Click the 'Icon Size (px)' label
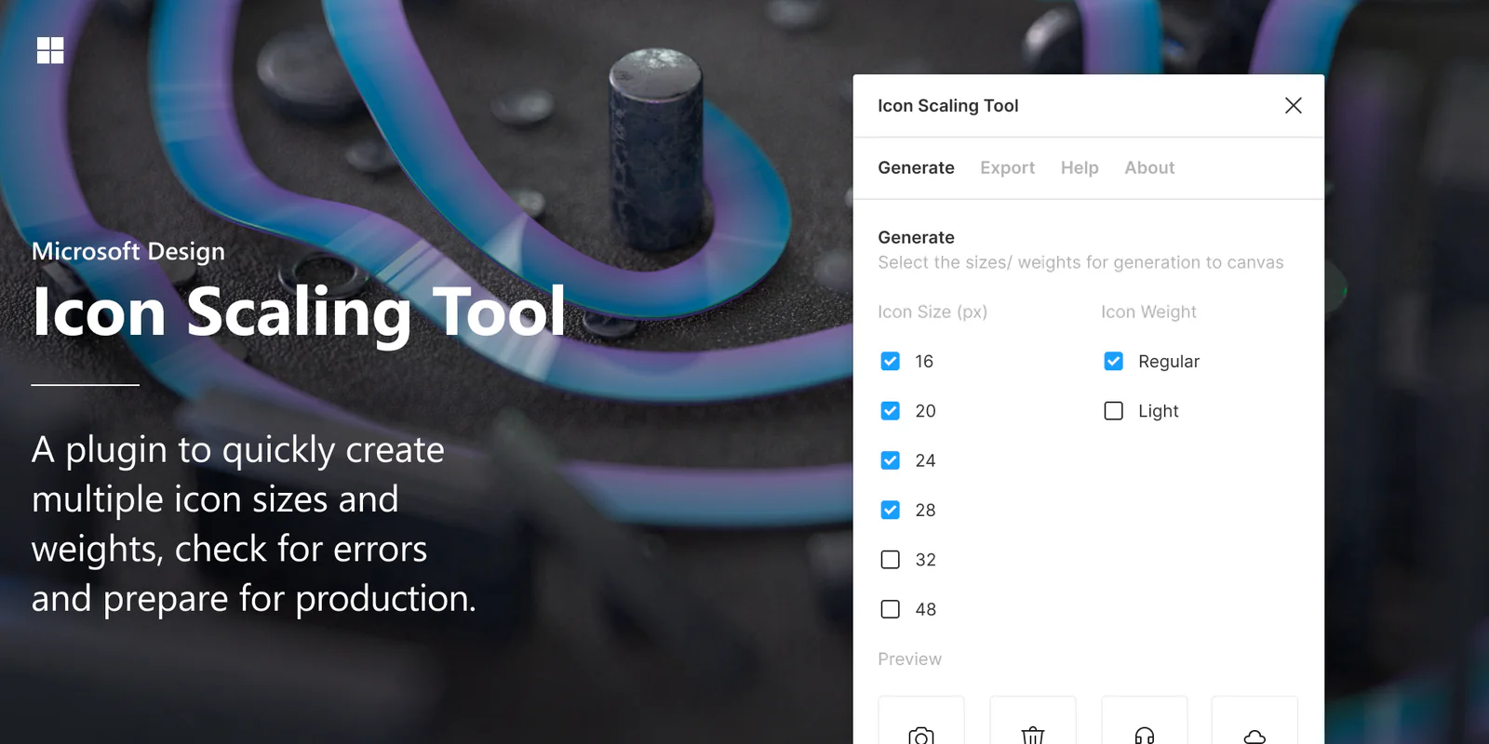 (x=932, y=312)
